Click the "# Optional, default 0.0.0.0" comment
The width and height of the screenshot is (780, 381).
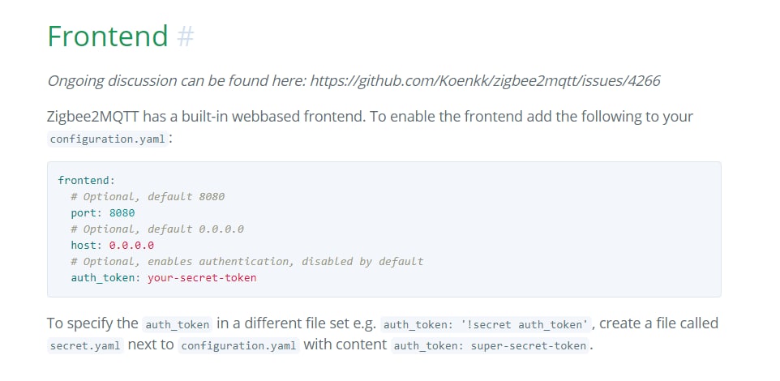[157, 229]
